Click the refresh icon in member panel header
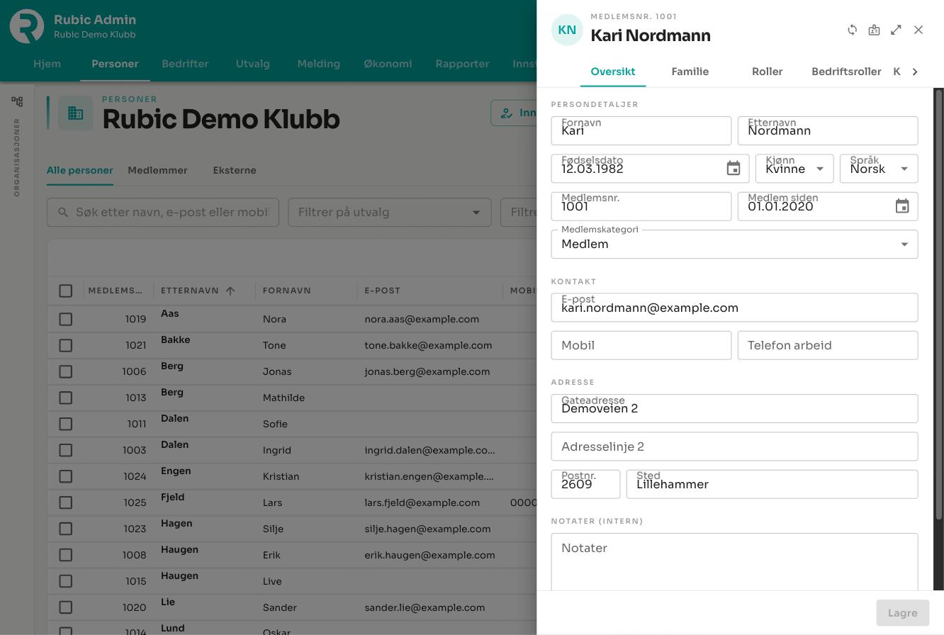This screenshot has height=635, width=944. [853, 30]
